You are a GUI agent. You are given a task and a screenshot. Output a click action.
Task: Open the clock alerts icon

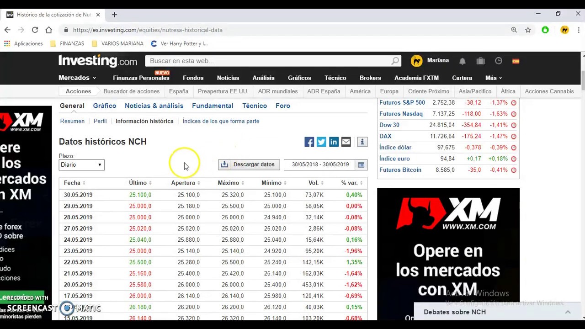[x=499, y=61]
